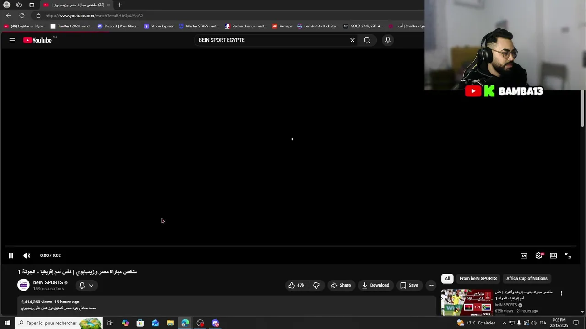
Task: Switch player to theater mode
Action: click(x=553, y=255)
